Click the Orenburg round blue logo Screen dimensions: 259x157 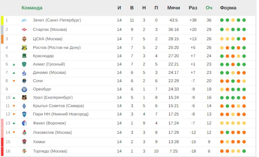click(x=24, y=89)
